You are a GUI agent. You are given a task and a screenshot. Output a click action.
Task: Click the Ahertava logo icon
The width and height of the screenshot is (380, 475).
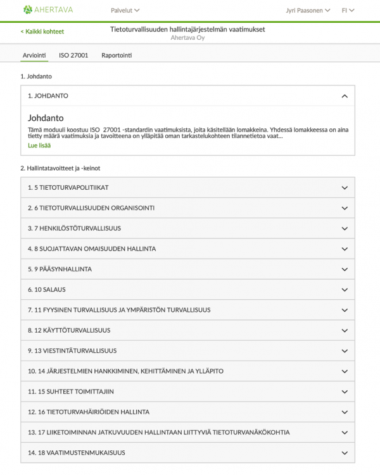28,10
